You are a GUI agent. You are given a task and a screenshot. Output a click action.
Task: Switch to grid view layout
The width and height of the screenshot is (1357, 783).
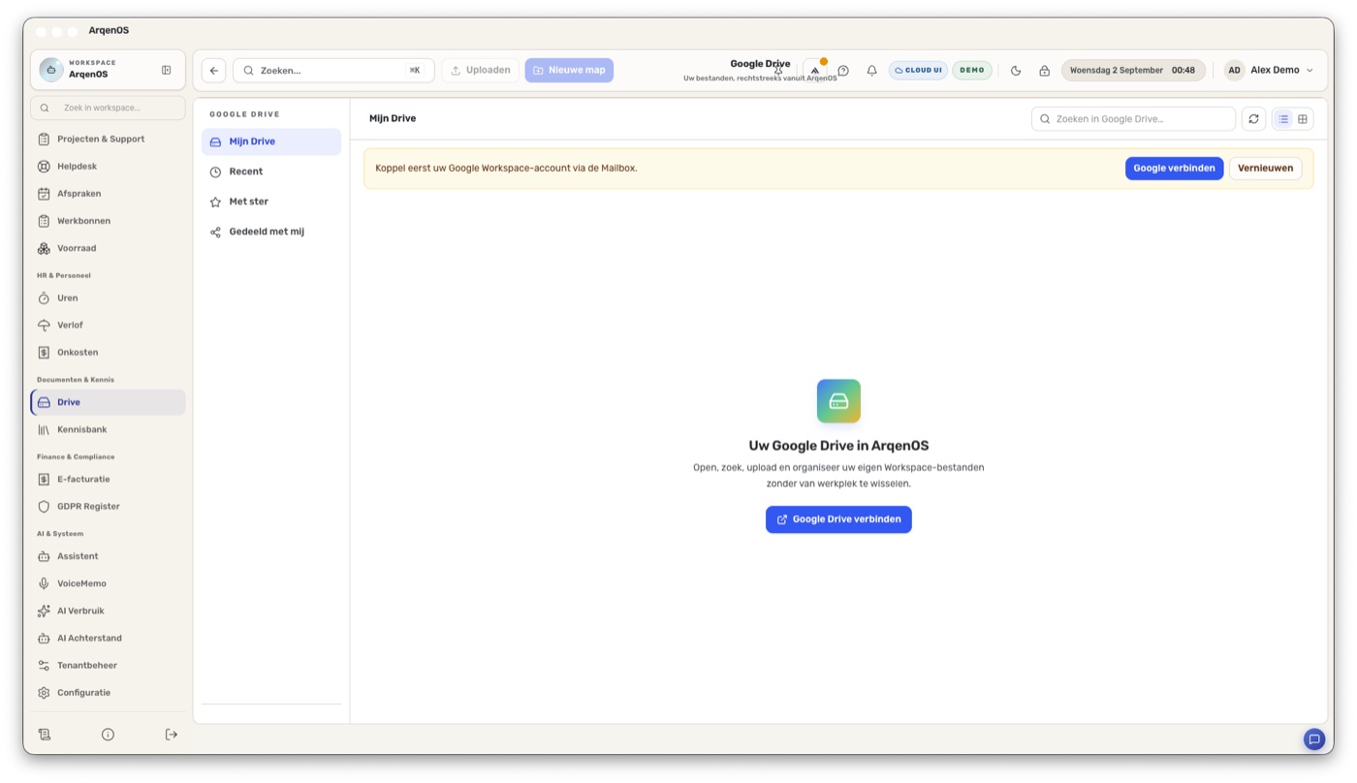click(1303, 119)
